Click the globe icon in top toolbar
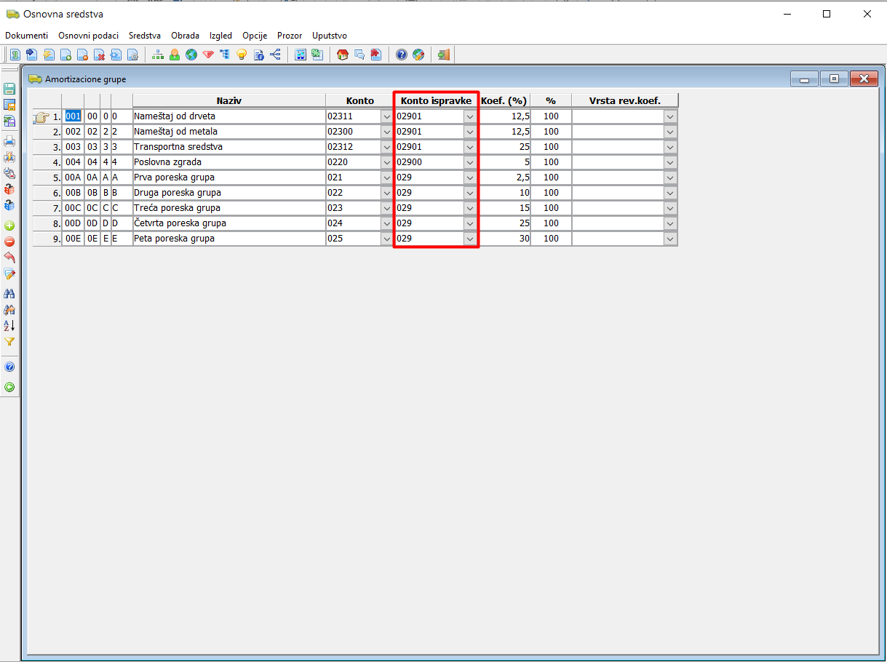The height and width of the screenshot is (662, 887). pos(191,55)
